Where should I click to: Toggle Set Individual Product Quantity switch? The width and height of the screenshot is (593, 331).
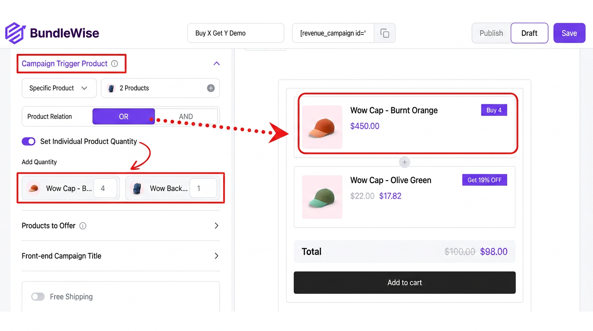(x=28, y=141)
